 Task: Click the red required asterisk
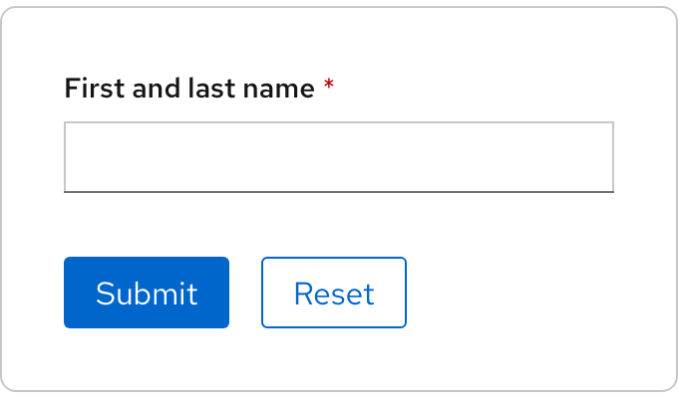tap(329, 89)
